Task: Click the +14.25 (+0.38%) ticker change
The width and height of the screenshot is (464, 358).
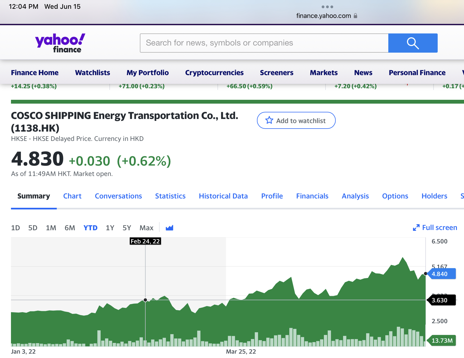Action: 34,86
